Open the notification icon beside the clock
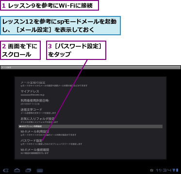Image resolution: width=181 pixels, height=174 pixels. coord(152,170)
